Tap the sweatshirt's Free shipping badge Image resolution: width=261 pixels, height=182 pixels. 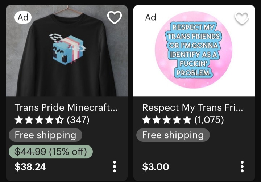point(45,135)
